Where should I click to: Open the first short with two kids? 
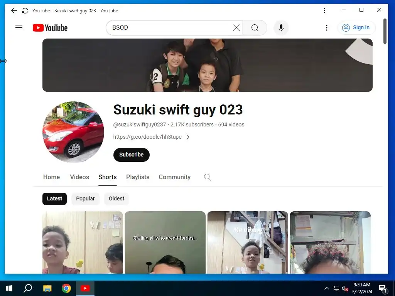(83, 242)
